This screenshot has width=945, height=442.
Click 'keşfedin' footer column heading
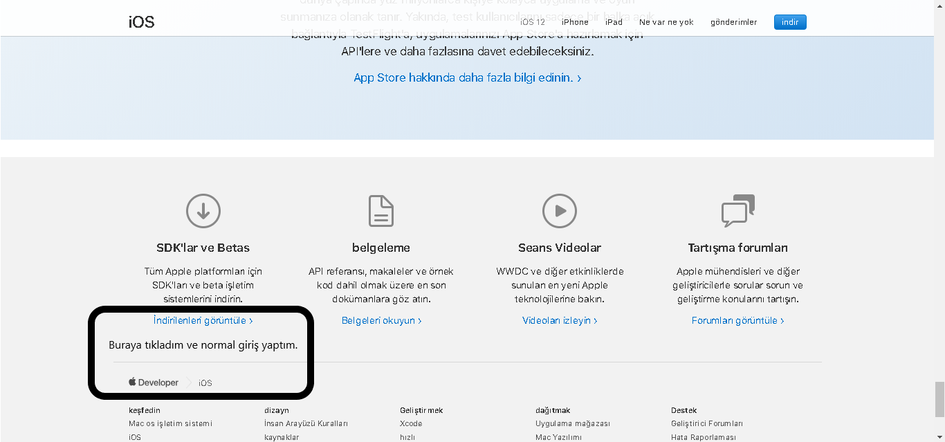145,410
